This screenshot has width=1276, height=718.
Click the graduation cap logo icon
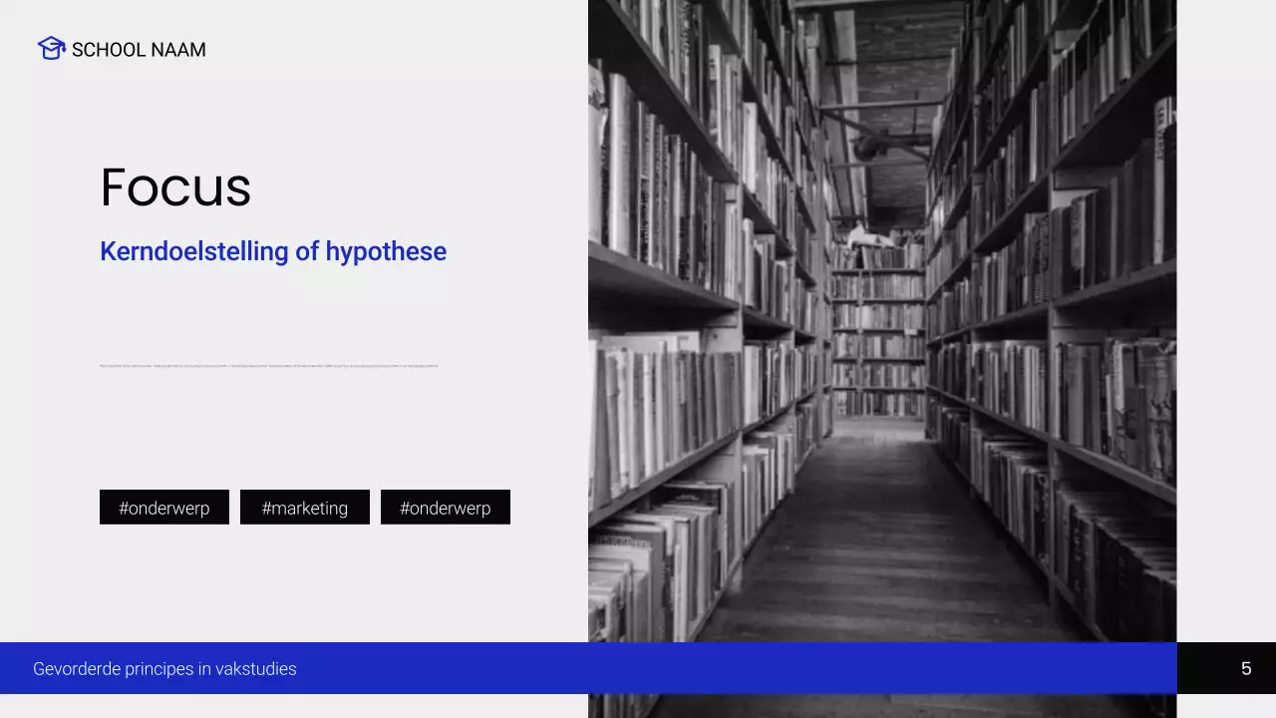coord(52,48)
